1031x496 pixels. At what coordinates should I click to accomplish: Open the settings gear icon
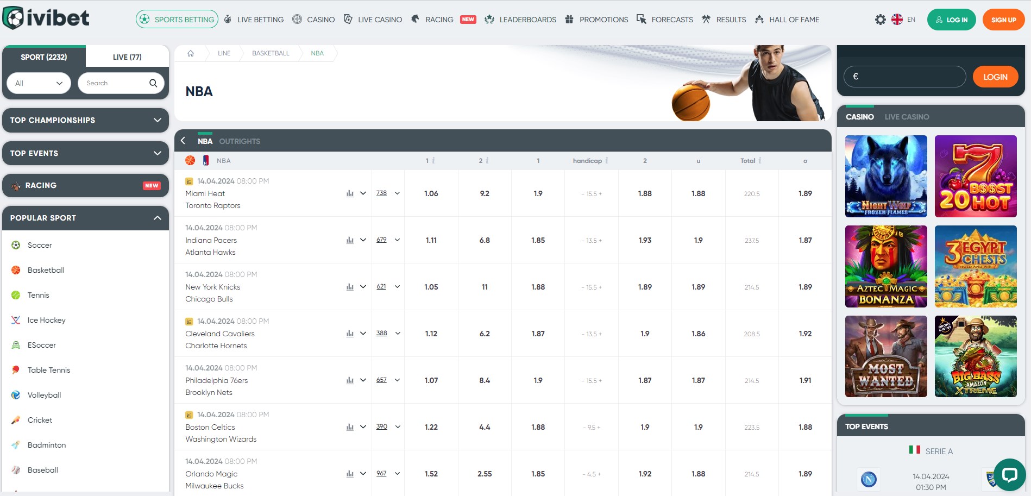click(881, 20)
